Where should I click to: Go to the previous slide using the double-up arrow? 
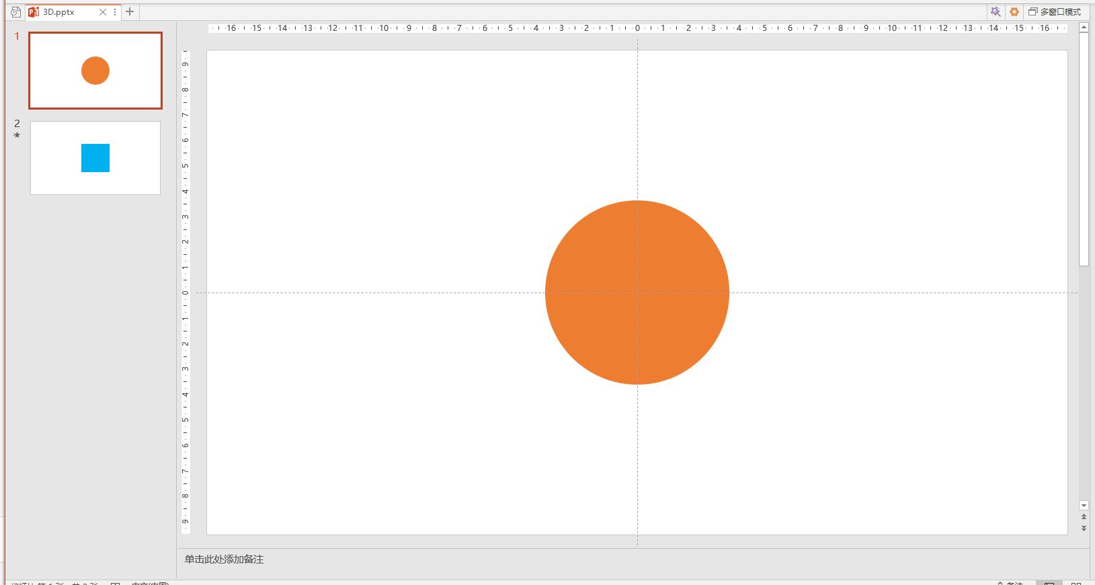pos(1084,517)
